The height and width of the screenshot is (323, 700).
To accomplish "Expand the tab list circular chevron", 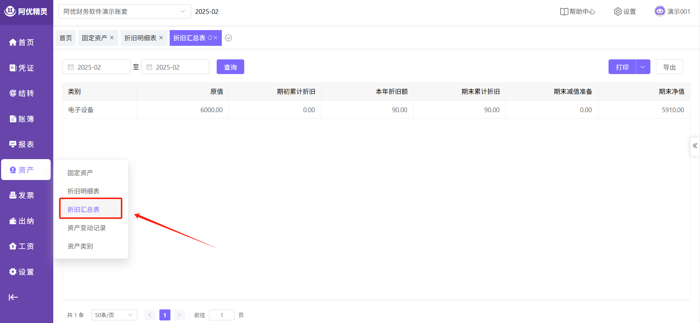I will 228,38.
